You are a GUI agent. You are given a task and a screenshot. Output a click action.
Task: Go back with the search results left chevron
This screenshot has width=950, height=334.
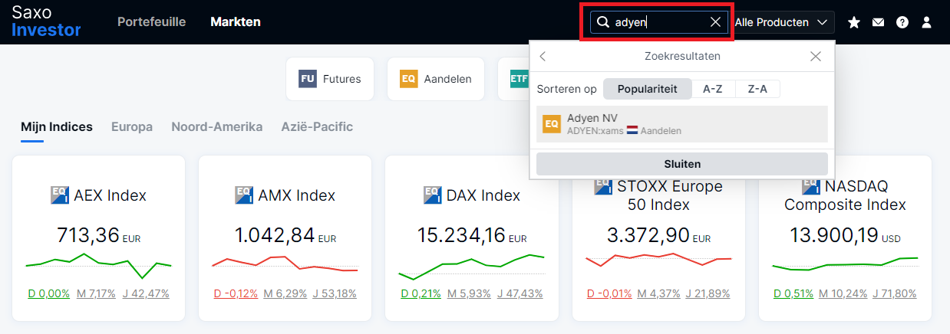point(543,56)
